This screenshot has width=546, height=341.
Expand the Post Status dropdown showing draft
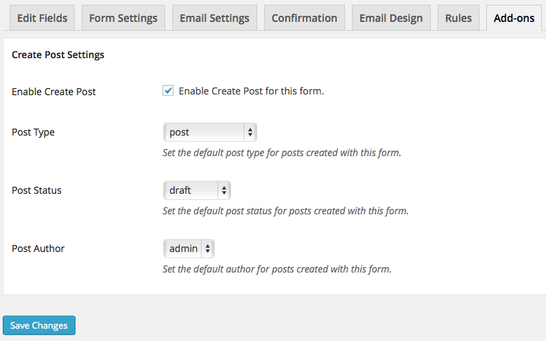click(197, 190)
